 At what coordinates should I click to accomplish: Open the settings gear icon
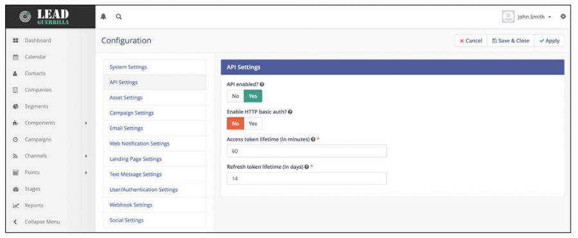563,17
